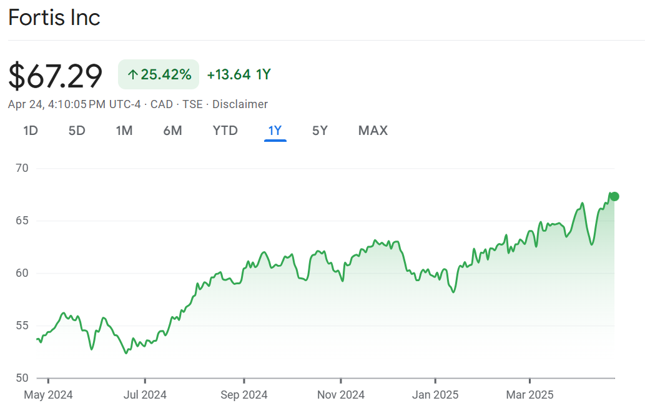This screenshot has height=413, width=645.
Task: Select the YTD time range
Action: click(225, 131)
